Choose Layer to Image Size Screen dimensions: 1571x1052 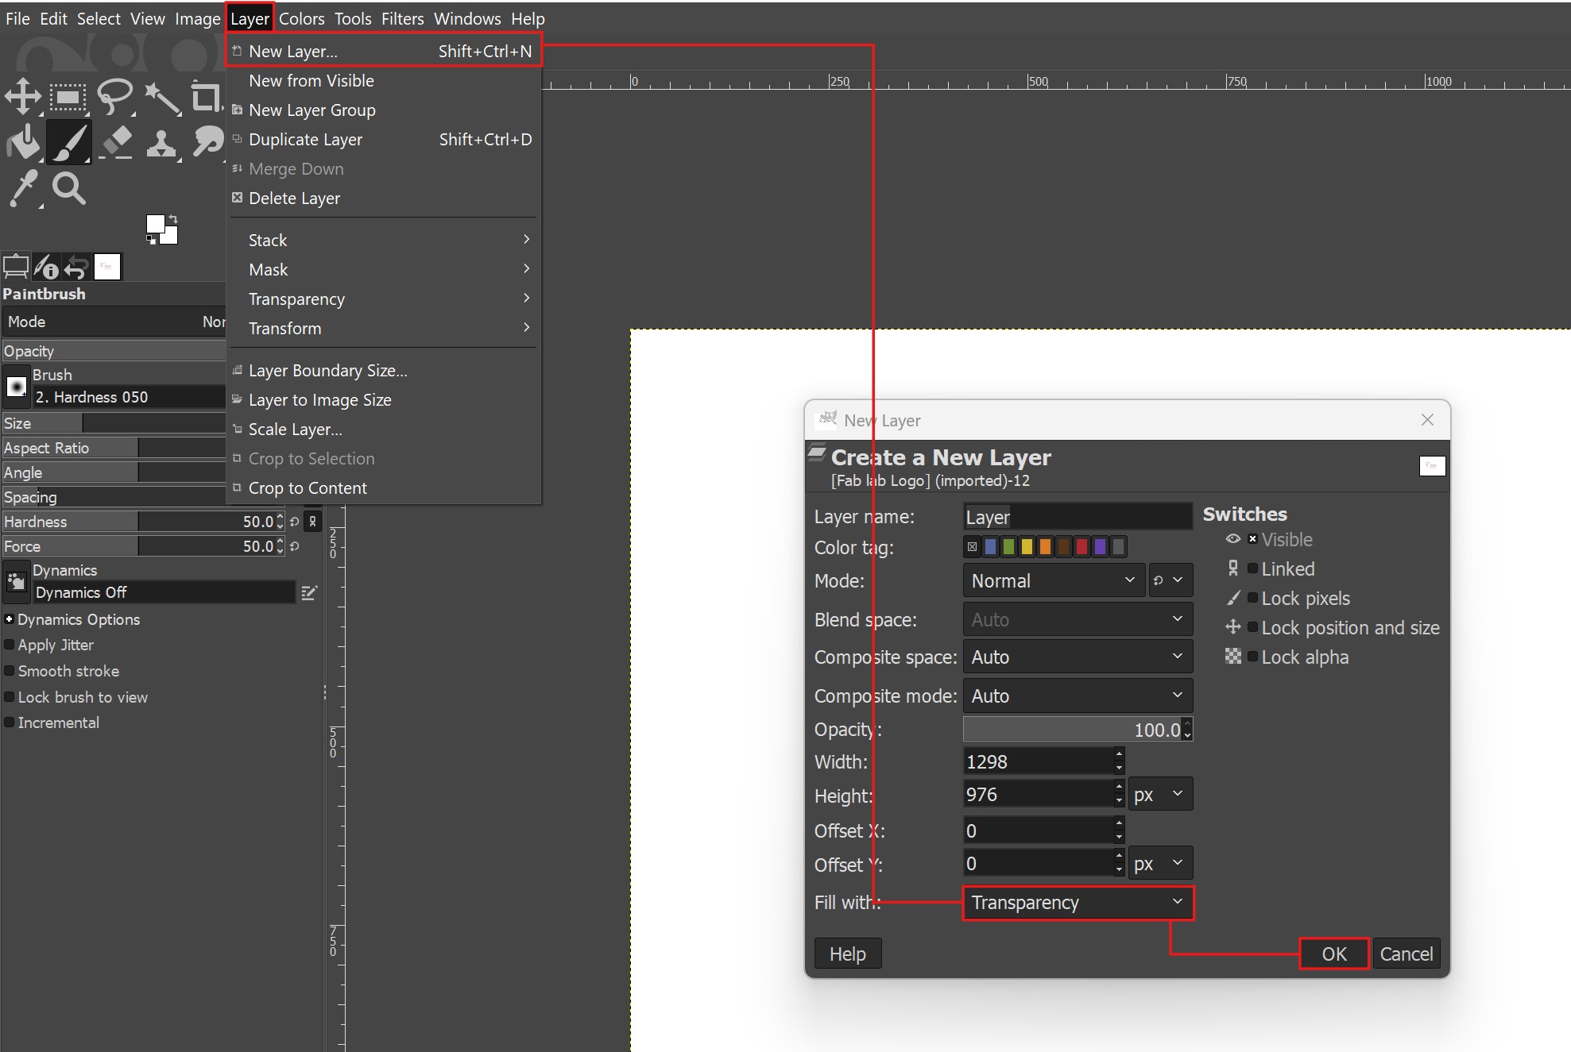click(384, 399)
